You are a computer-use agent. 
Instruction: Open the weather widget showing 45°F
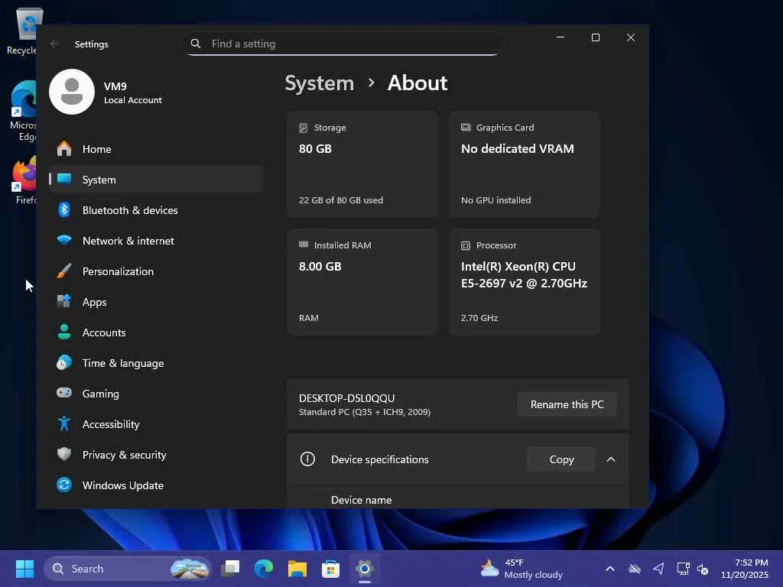[521, 569]
